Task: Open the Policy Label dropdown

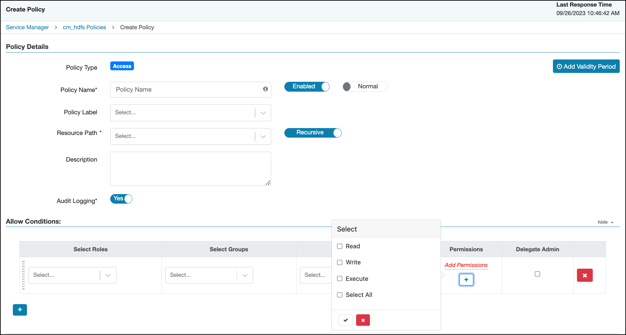Action: (x=263, y=113)
